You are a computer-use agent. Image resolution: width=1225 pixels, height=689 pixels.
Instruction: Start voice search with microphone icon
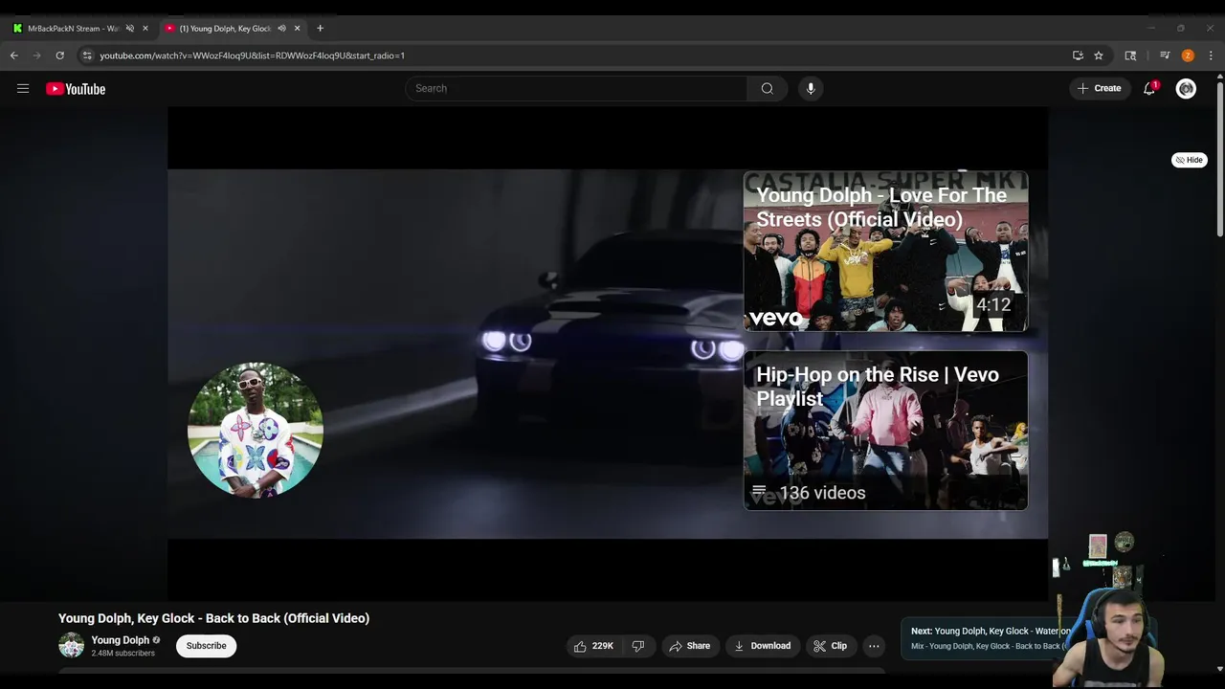tap(811, 88)
